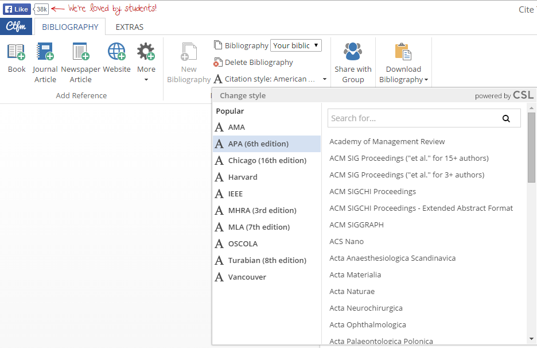Select AMA citation style
Screen dimensions: 537x348
266,127
